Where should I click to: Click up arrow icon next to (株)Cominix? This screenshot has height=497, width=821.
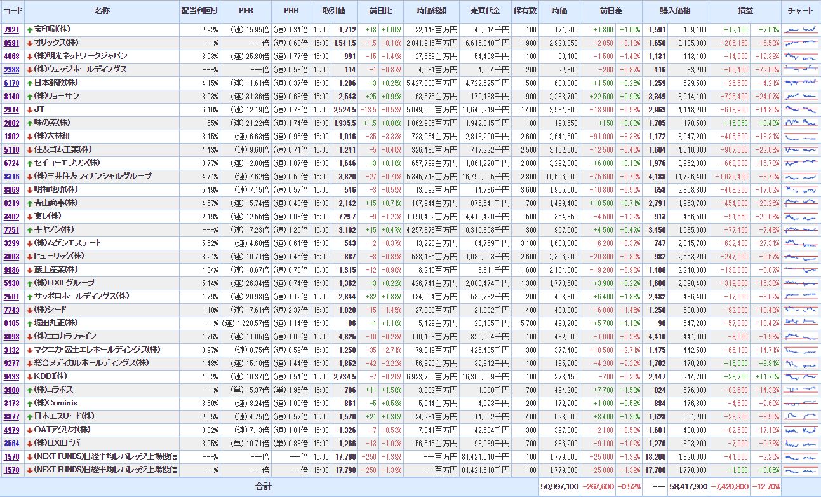click(x=30, y=403)
